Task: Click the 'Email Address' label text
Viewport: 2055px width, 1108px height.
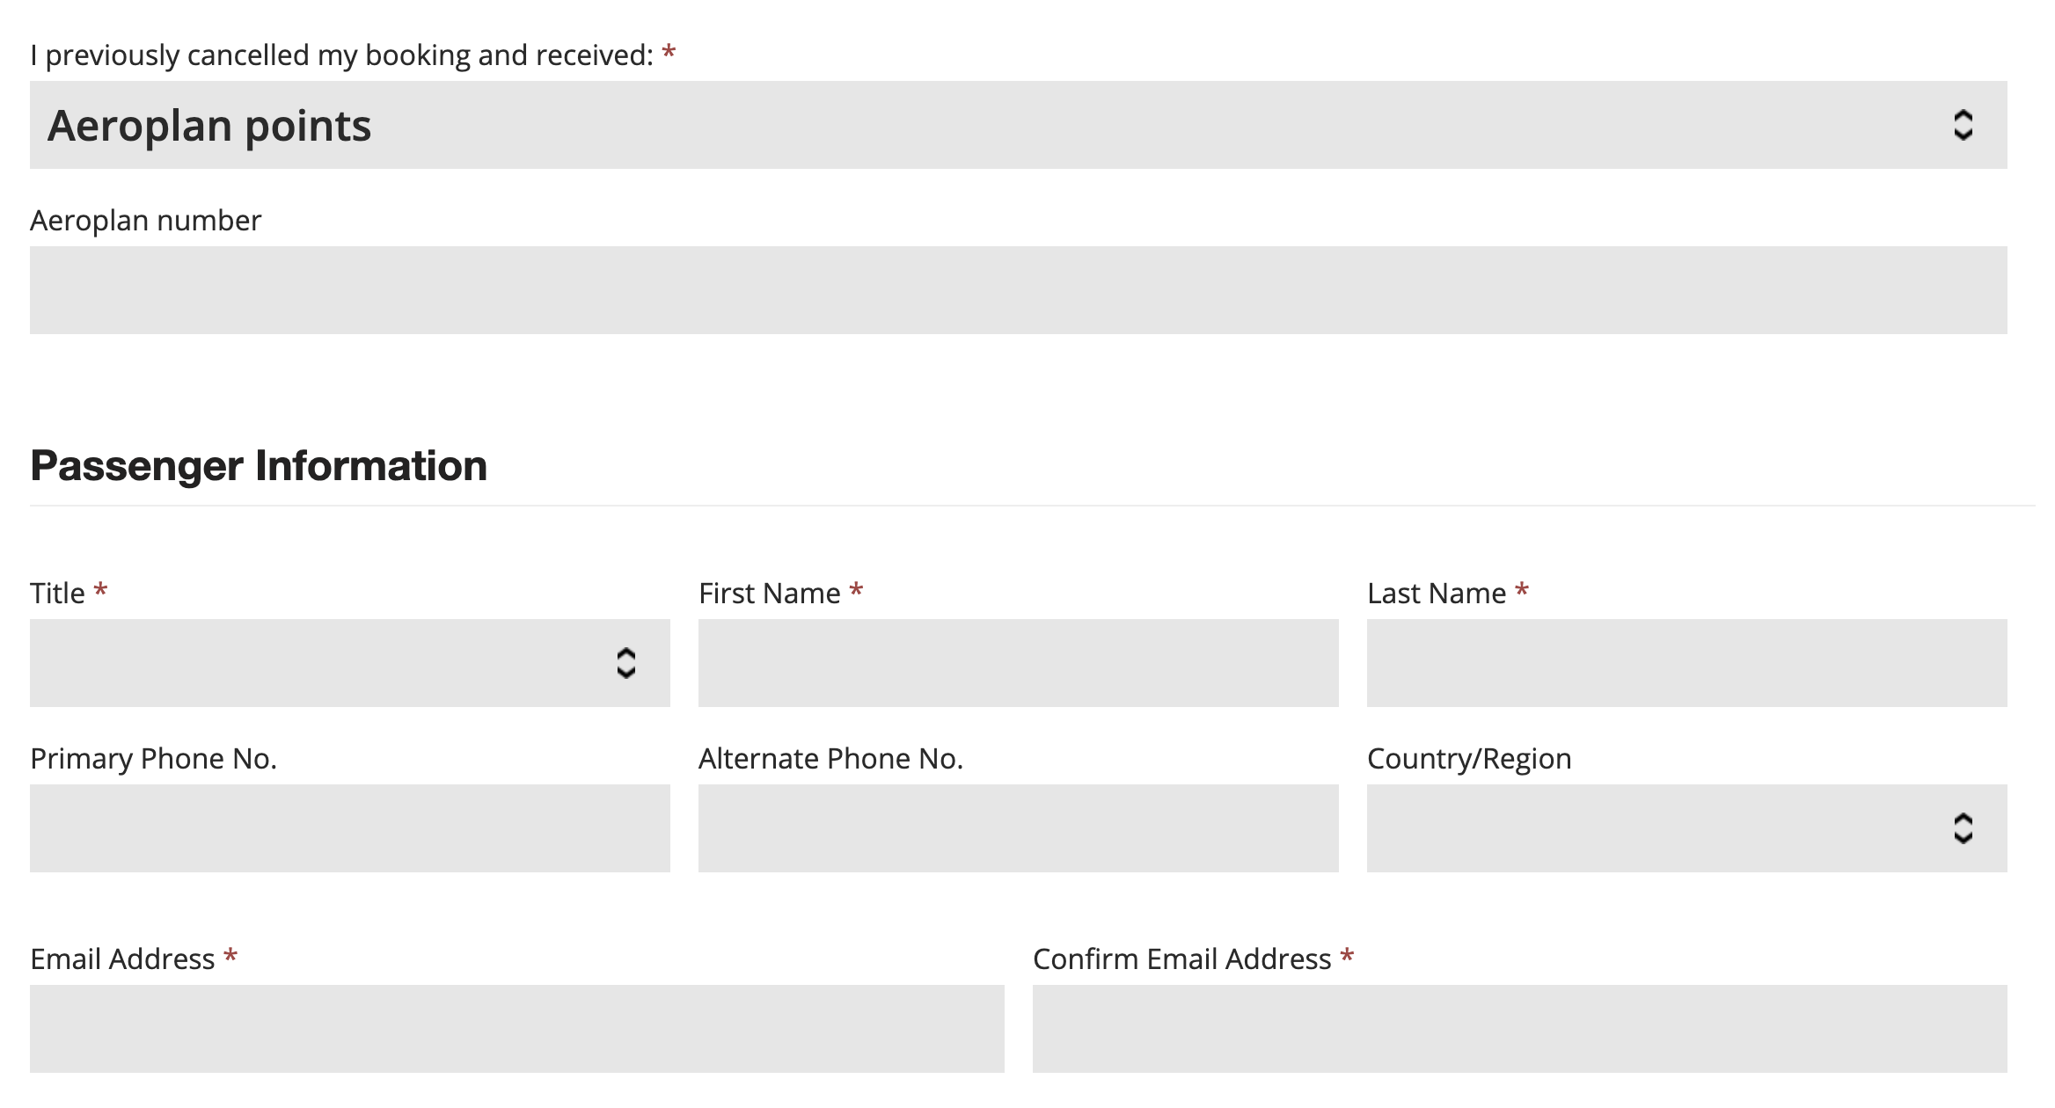Action: [x=122, y=959]
